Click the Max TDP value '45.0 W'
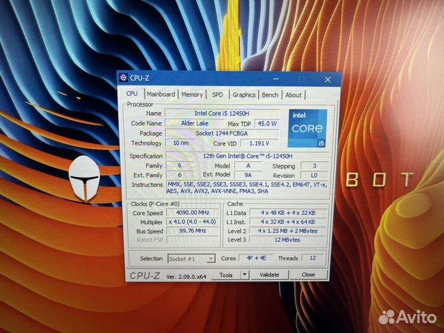 click(267, 123)
